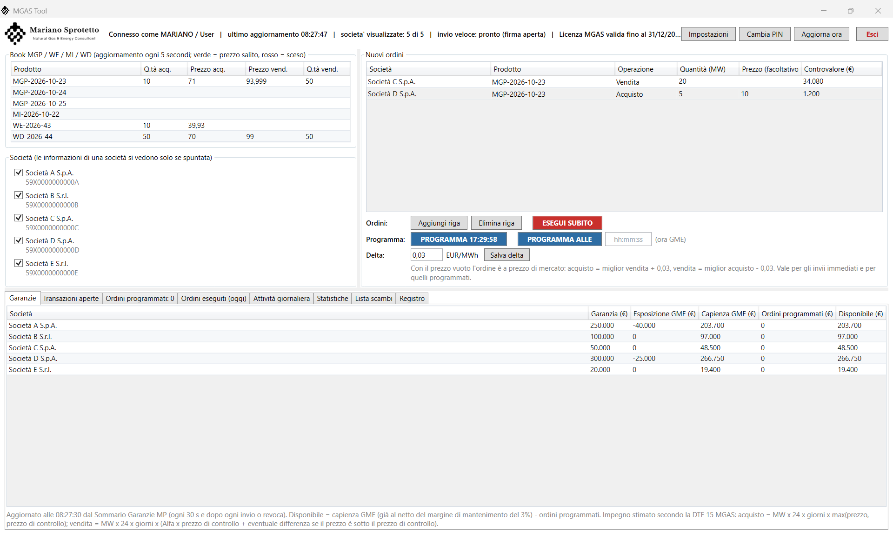893x533 pixels.
Task: Focus the hh:mm:ss time input field
Action: pyautogui.click(x=628, y=239)
